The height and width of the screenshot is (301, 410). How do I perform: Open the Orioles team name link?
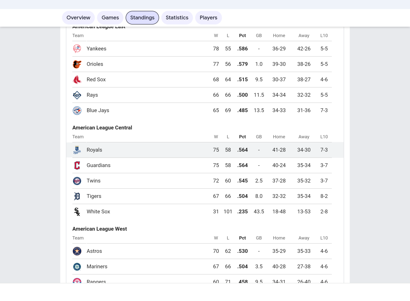click(x=95, y=64)
